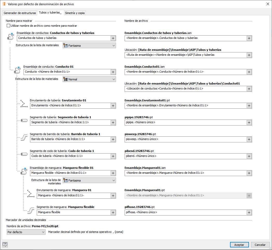Viewport: 272px width, 250px height.
Task: Click the Aceptar button
Action: (239, 245)
